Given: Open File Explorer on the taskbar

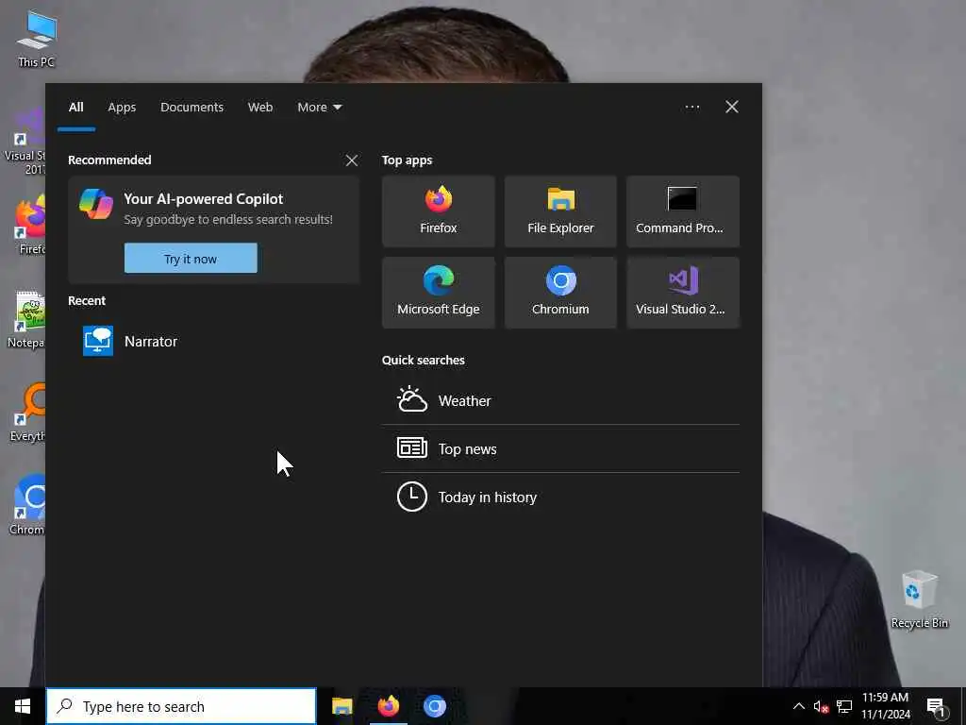Looking at the screenshot, I should click(341, 706).
